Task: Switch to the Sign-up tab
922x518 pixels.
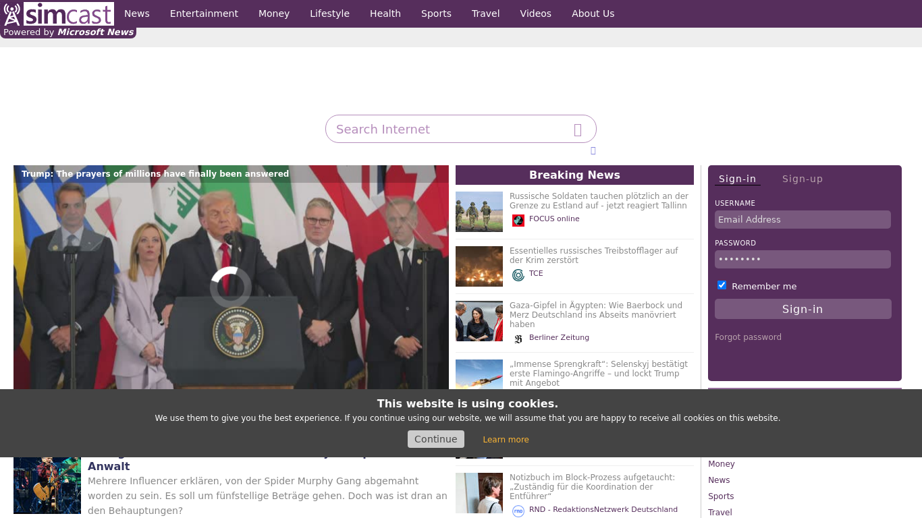Action: pos(802,179)
